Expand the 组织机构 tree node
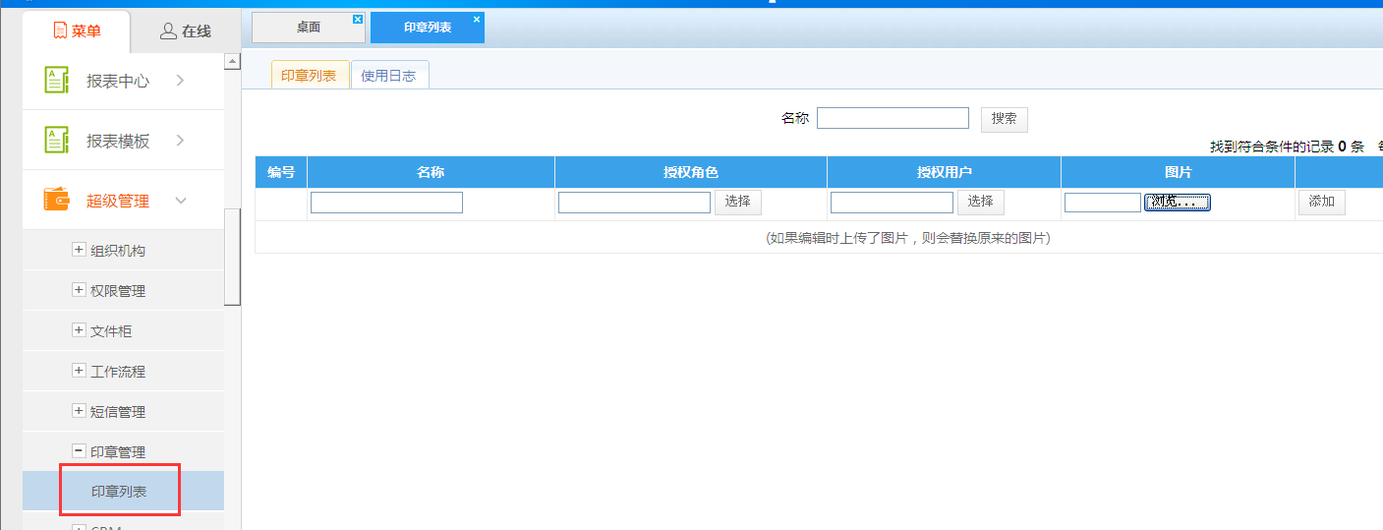 pos(79,250)
